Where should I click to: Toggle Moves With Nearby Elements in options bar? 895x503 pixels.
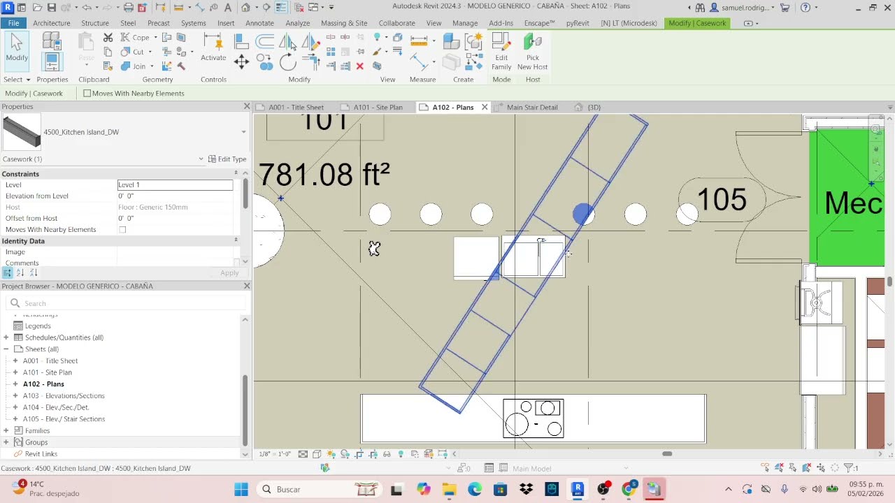pos(87,93)
